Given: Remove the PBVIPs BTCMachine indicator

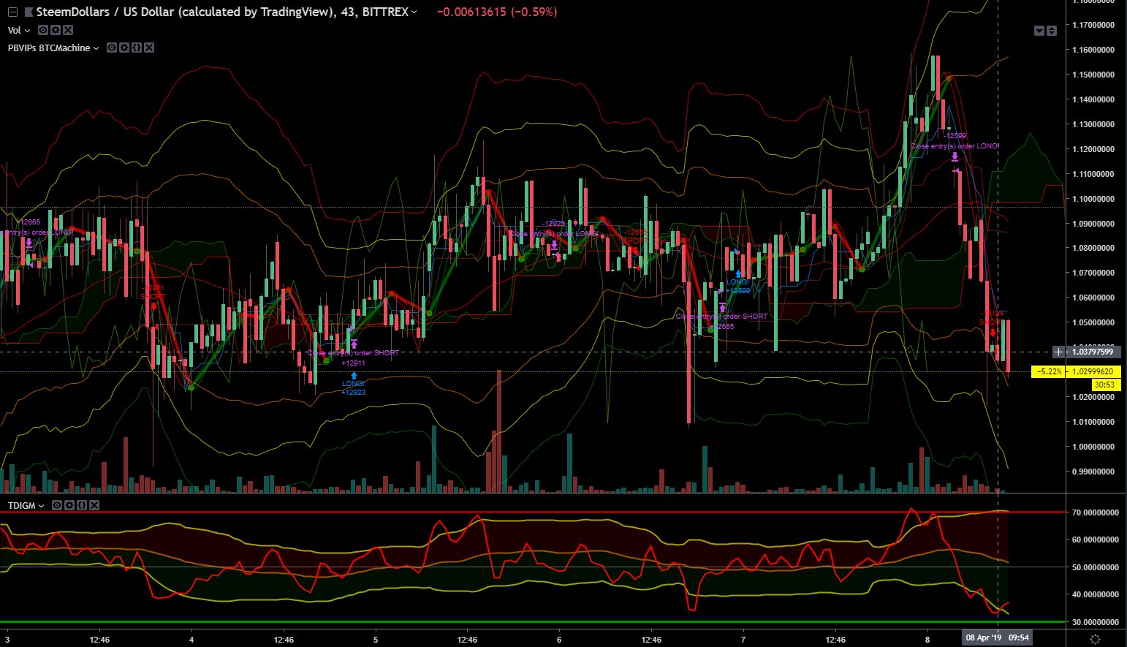Looking at the screenshot, I should [x=149, y=48].
